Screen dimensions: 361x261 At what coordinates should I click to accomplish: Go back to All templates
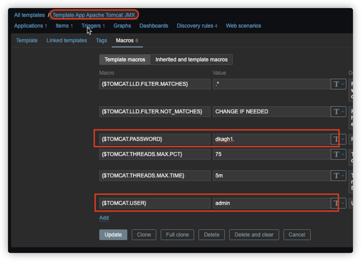pyautogui.click(x=29, y=15)
